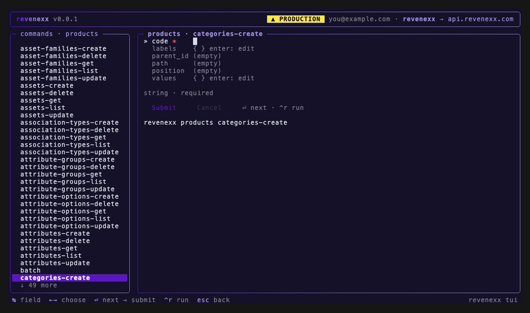
Task: Select attribute-groups-delete command
Action: point(67,167)
